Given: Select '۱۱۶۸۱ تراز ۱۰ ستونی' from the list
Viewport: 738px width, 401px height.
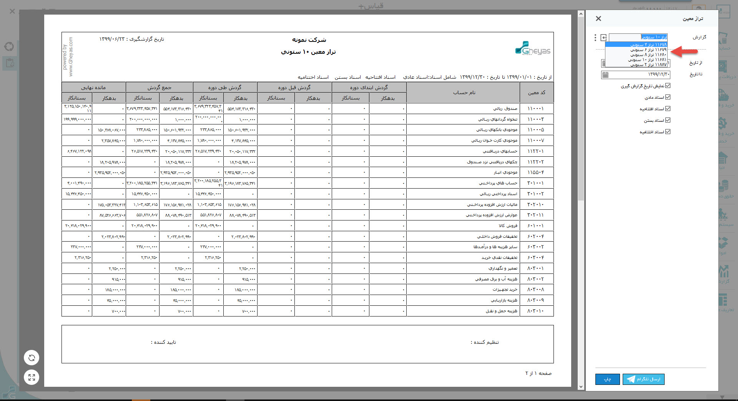Looking at the screenshot, I should (x=637, y=60).
